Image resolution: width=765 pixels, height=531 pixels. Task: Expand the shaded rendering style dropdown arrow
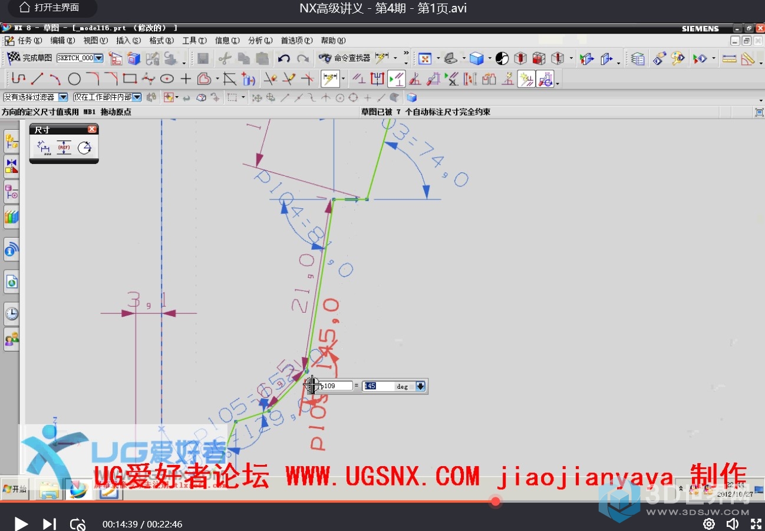point(490,58)
